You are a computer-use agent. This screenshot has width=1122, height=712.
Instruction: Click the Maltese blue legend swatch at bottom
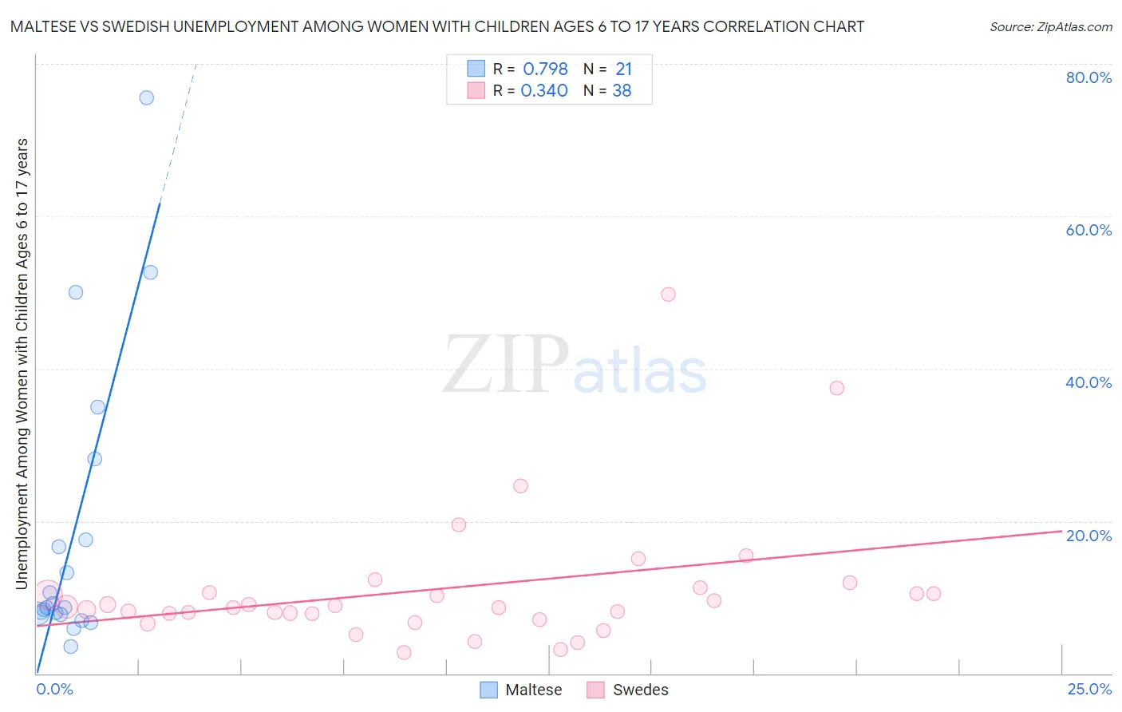(488, 690)
